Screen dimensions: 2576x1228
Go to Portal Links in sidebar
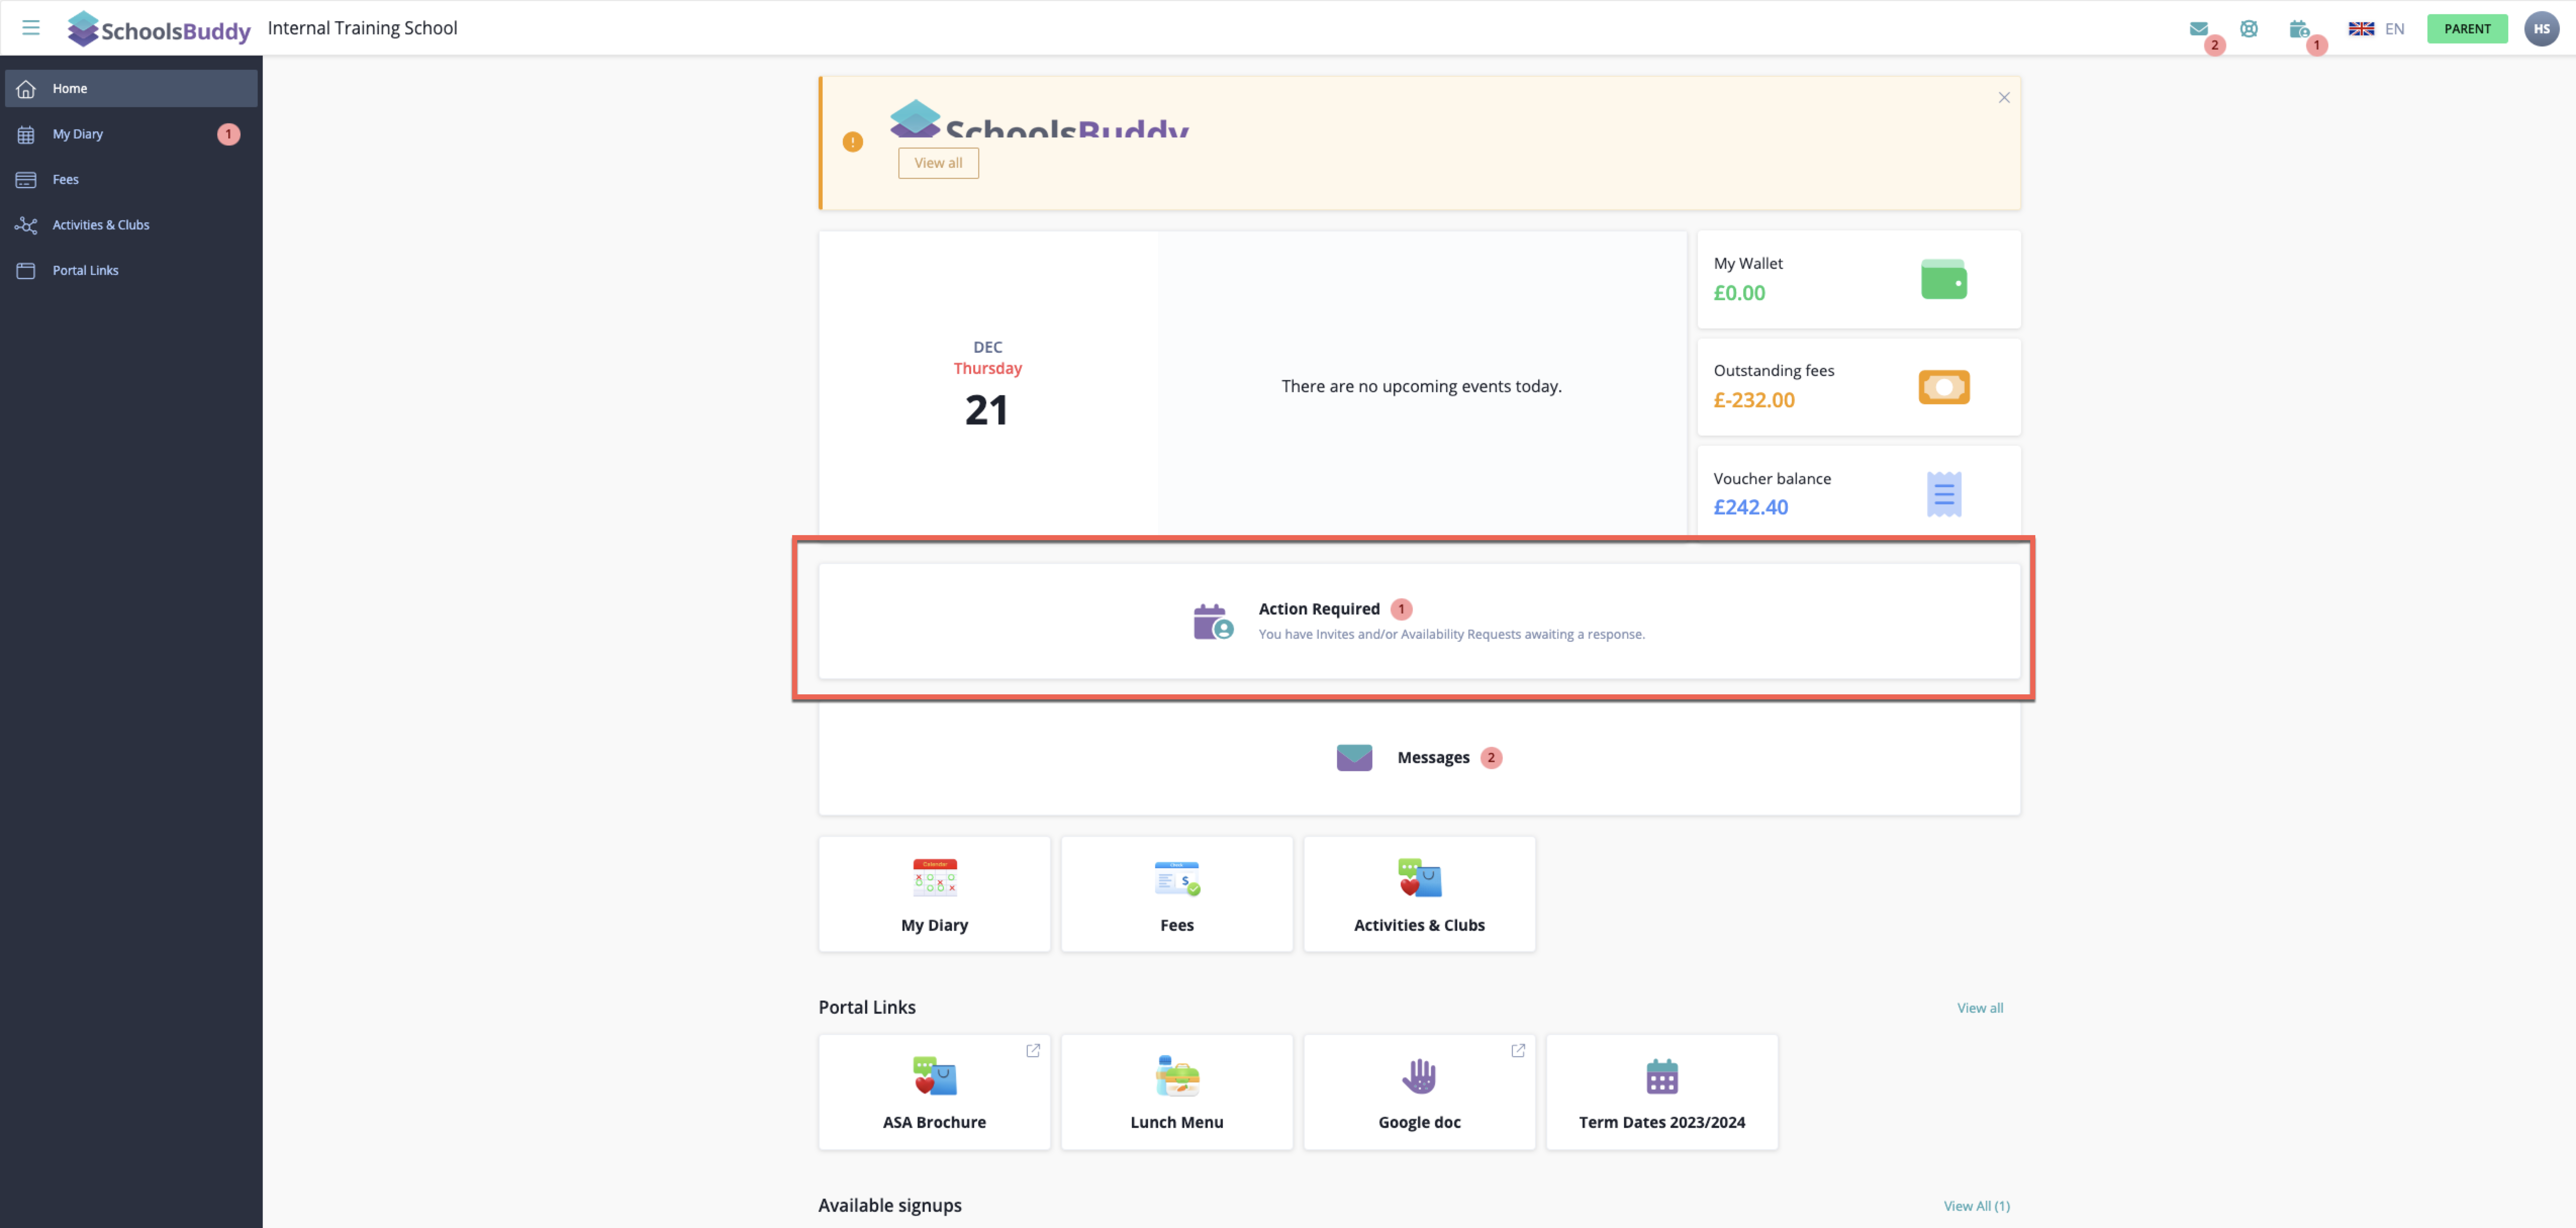(x=85, y=270)
